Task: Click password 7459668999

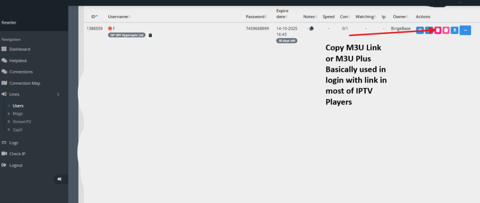Action: pyautogui.click(x=257, y=28)
